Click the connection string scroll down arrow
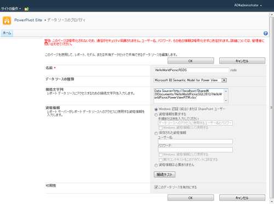274x204 pixels. 226,100
